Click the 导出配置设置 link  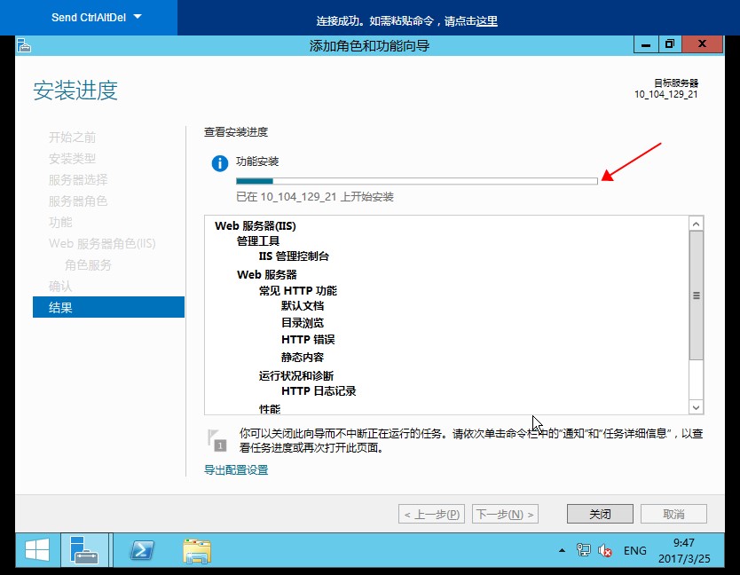pos(236,469)
